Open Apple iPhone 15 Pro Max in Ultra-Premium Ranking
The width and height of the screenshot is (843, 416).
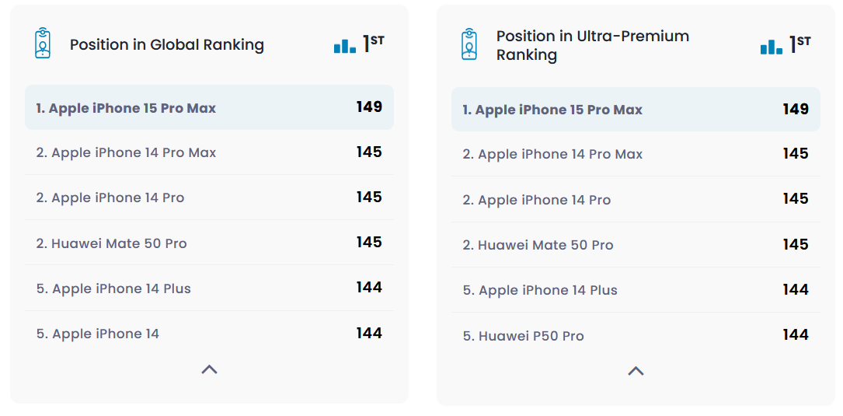pyautogui.click(x=552, y=110)
